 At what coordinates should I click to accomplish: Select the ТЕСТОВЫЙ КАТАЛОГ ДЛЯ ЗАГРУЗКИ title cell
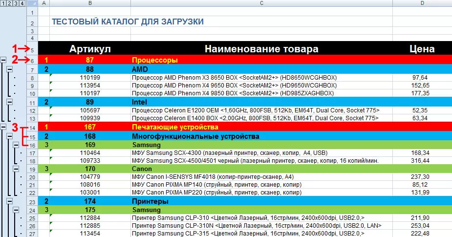pos(127,22)
